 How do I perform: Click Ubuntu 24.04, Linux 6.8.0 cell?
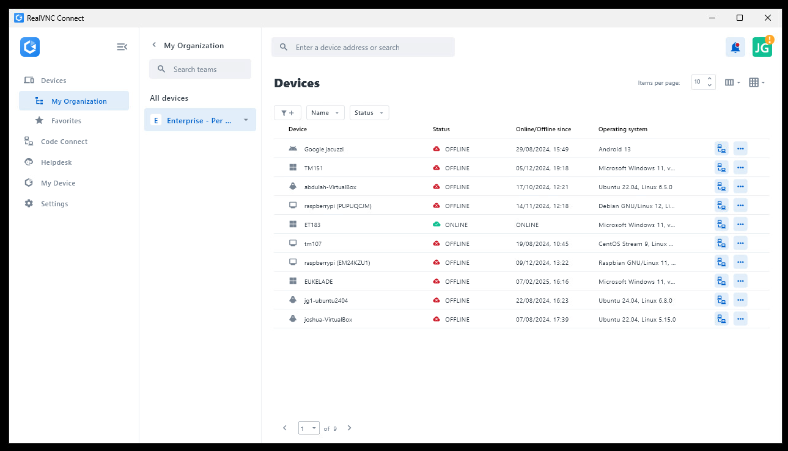[635, 300]
